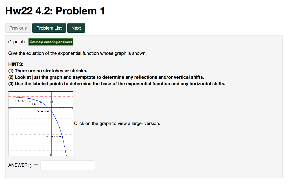Click the Problem List button
The height and width of the screenshot is (184, 289).
pyautogui.click(x=49, y=28)
